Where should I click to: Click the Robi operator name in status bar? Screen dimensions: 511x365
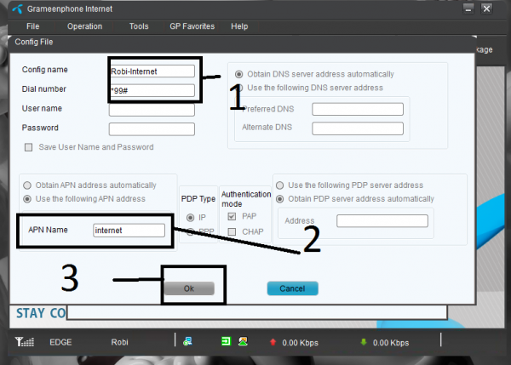tap(119, 342)
